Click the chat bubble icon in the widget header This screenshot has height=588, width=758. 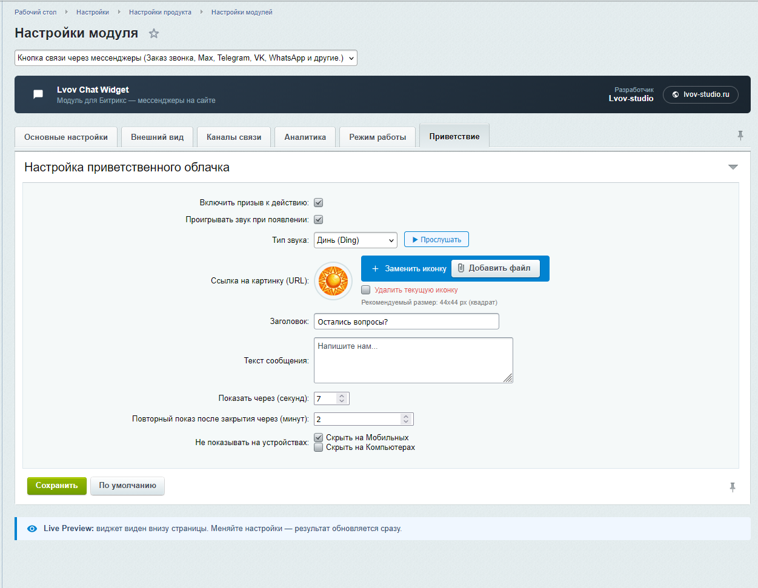38,94
